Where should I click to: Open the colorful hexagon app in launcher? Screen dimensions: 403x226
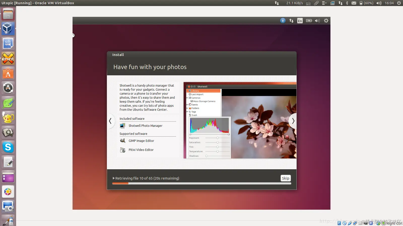(x=8, y=192)
